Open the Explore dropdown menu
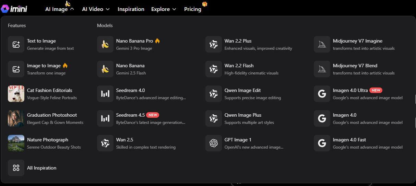The image size is (416, 186). (x=164, y=9)
